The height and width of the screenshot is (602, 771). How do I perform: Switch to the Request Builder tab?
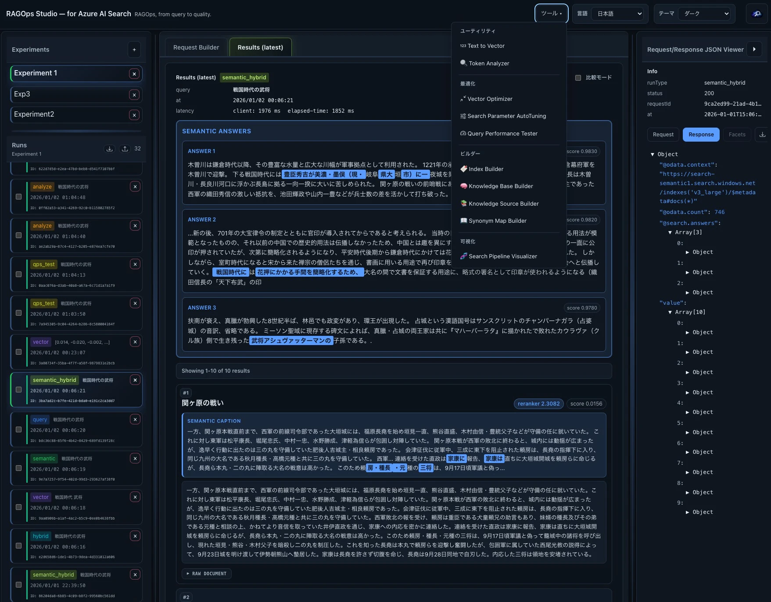point(196,47)
